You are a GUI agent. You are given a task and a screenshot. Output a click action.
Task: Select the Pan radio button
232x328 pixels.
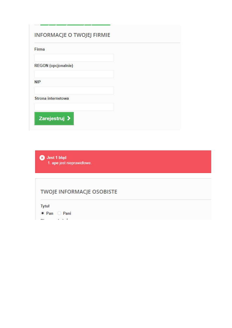(42, 213)
